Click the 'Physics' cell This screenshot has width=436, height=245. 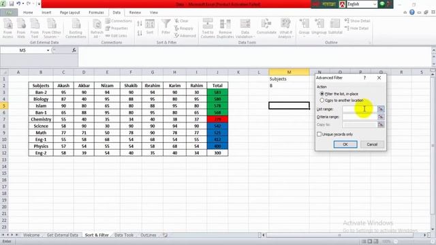click(x=41, y=146)
